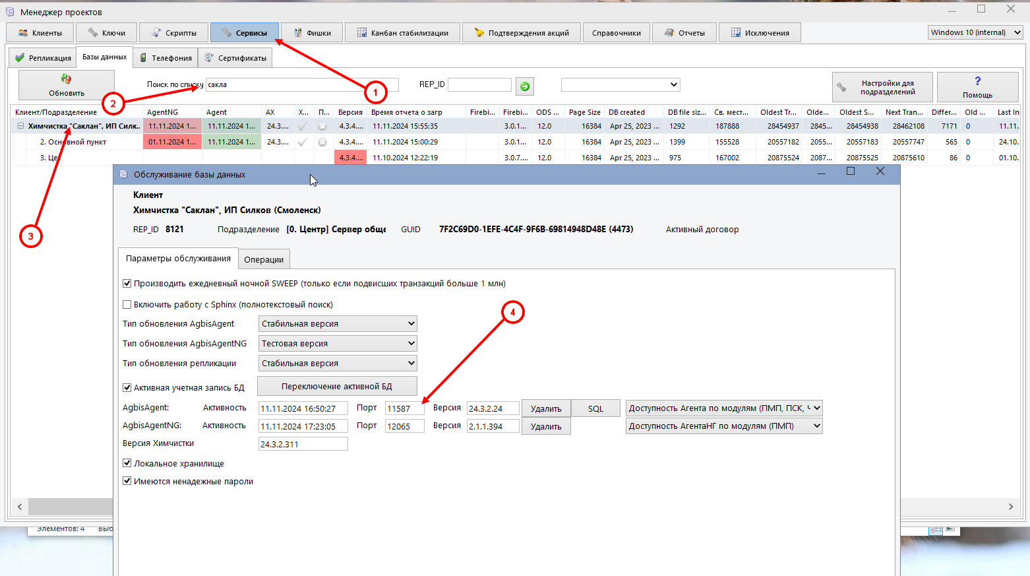Click the horizontal scrollbar right arrow
The height and width of the screenshot is (576, 1030).
(x=1010, y=507)
